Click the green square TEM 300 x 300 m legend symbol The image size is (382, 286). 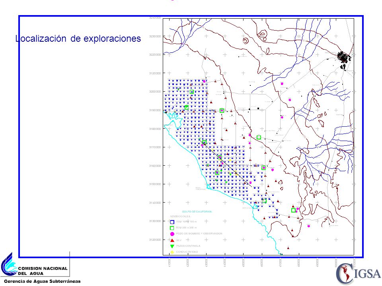click(x=172, y=228)
